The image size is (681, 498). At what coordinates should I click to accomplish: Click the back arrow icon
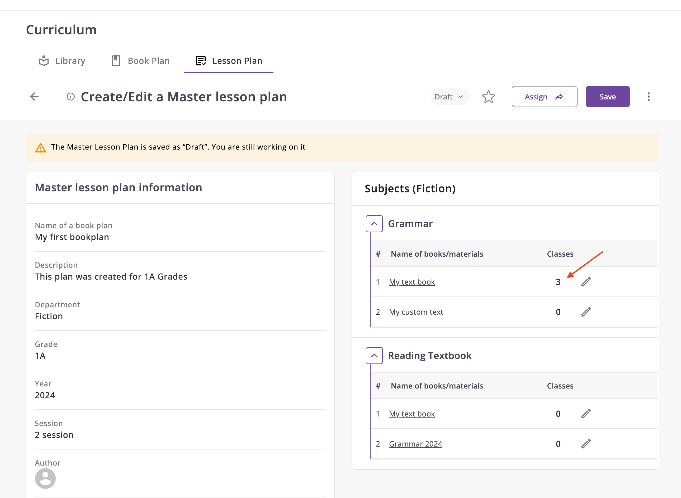pyautogui.click(x=35, y=97)
